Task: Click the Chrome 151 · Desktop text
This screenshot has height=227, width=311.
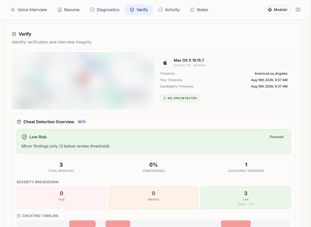Action: click(x=190, y=65)
